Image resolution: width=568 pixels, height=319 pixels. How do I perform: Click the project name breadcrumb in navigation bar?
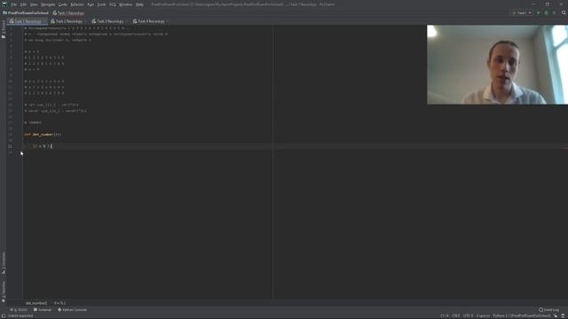point(26,13)
